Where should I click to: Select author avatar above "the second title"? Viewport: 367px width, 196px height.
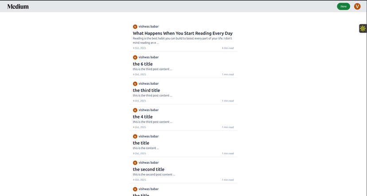pyautogui.click(x=135, y=163)
